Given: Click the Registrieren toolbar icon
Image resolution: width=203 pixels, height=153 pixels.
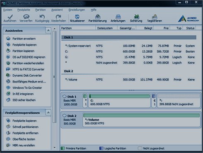Looking at the screenshot, I should coord(155,17).
